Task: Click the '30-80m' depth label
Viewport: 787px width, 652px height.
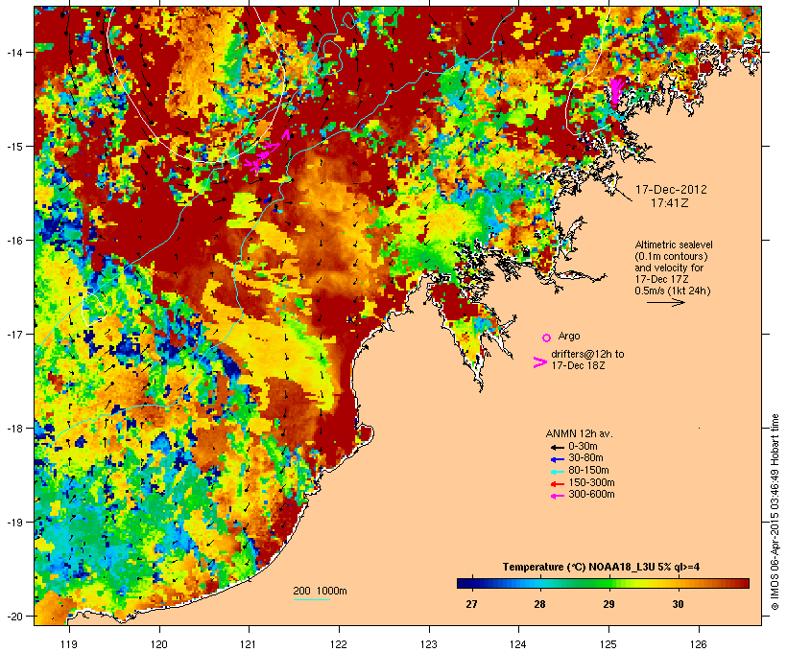Action: click(x=585, y=458)
